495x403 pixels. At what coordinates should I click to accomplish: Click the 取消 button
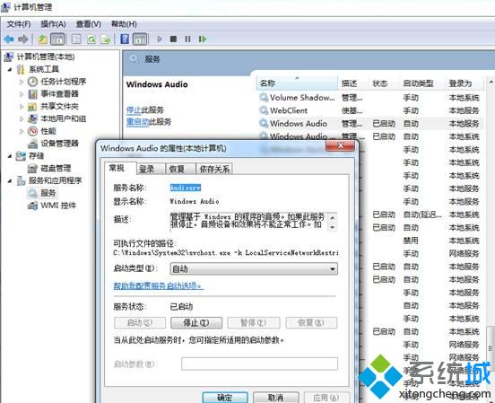(276, 398)
